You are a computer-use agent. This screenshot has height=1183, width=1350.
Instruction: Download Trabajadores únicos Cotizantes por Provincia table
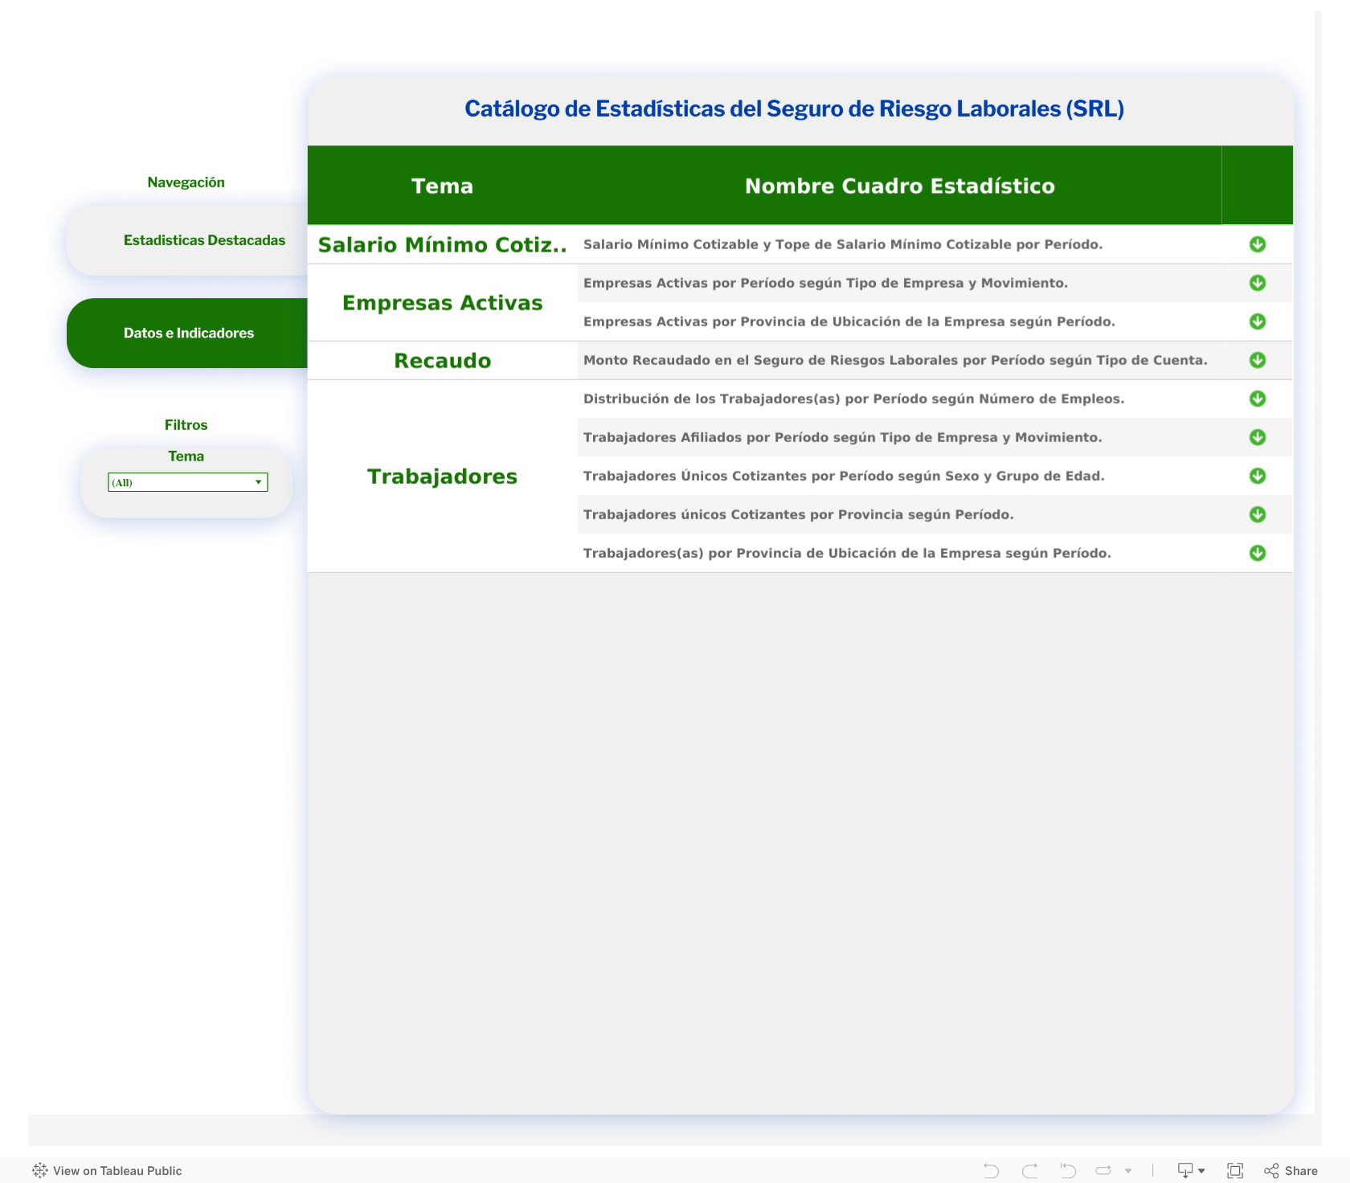click(1258, 514)
